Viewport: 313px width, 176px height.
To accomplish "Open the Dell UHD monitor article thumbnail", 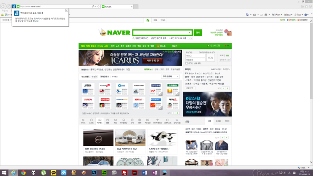I will [98, 137].
